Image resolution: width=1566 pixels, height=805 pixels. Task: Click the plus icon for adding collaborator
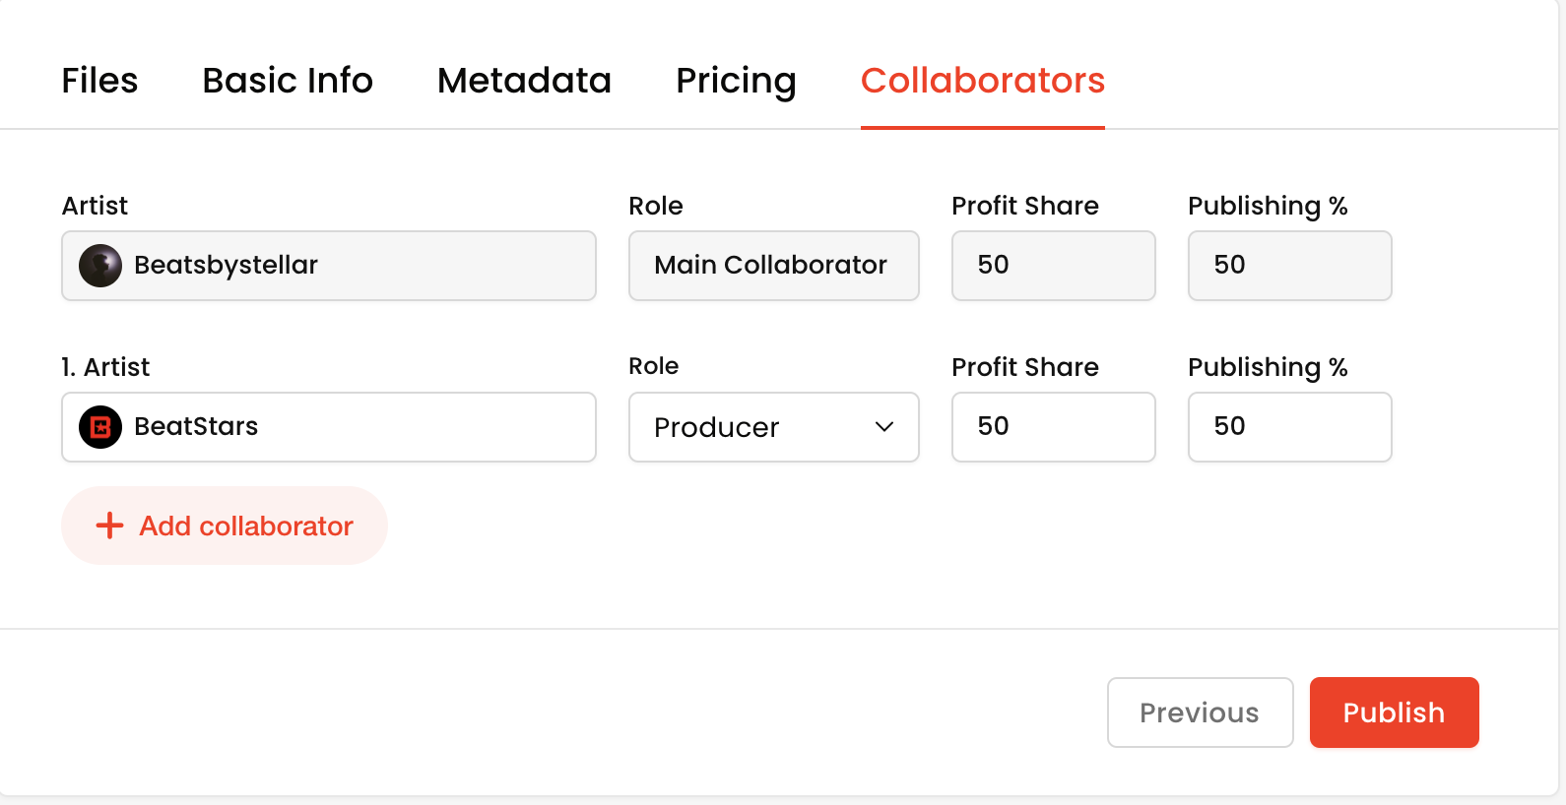click(109, 526)
